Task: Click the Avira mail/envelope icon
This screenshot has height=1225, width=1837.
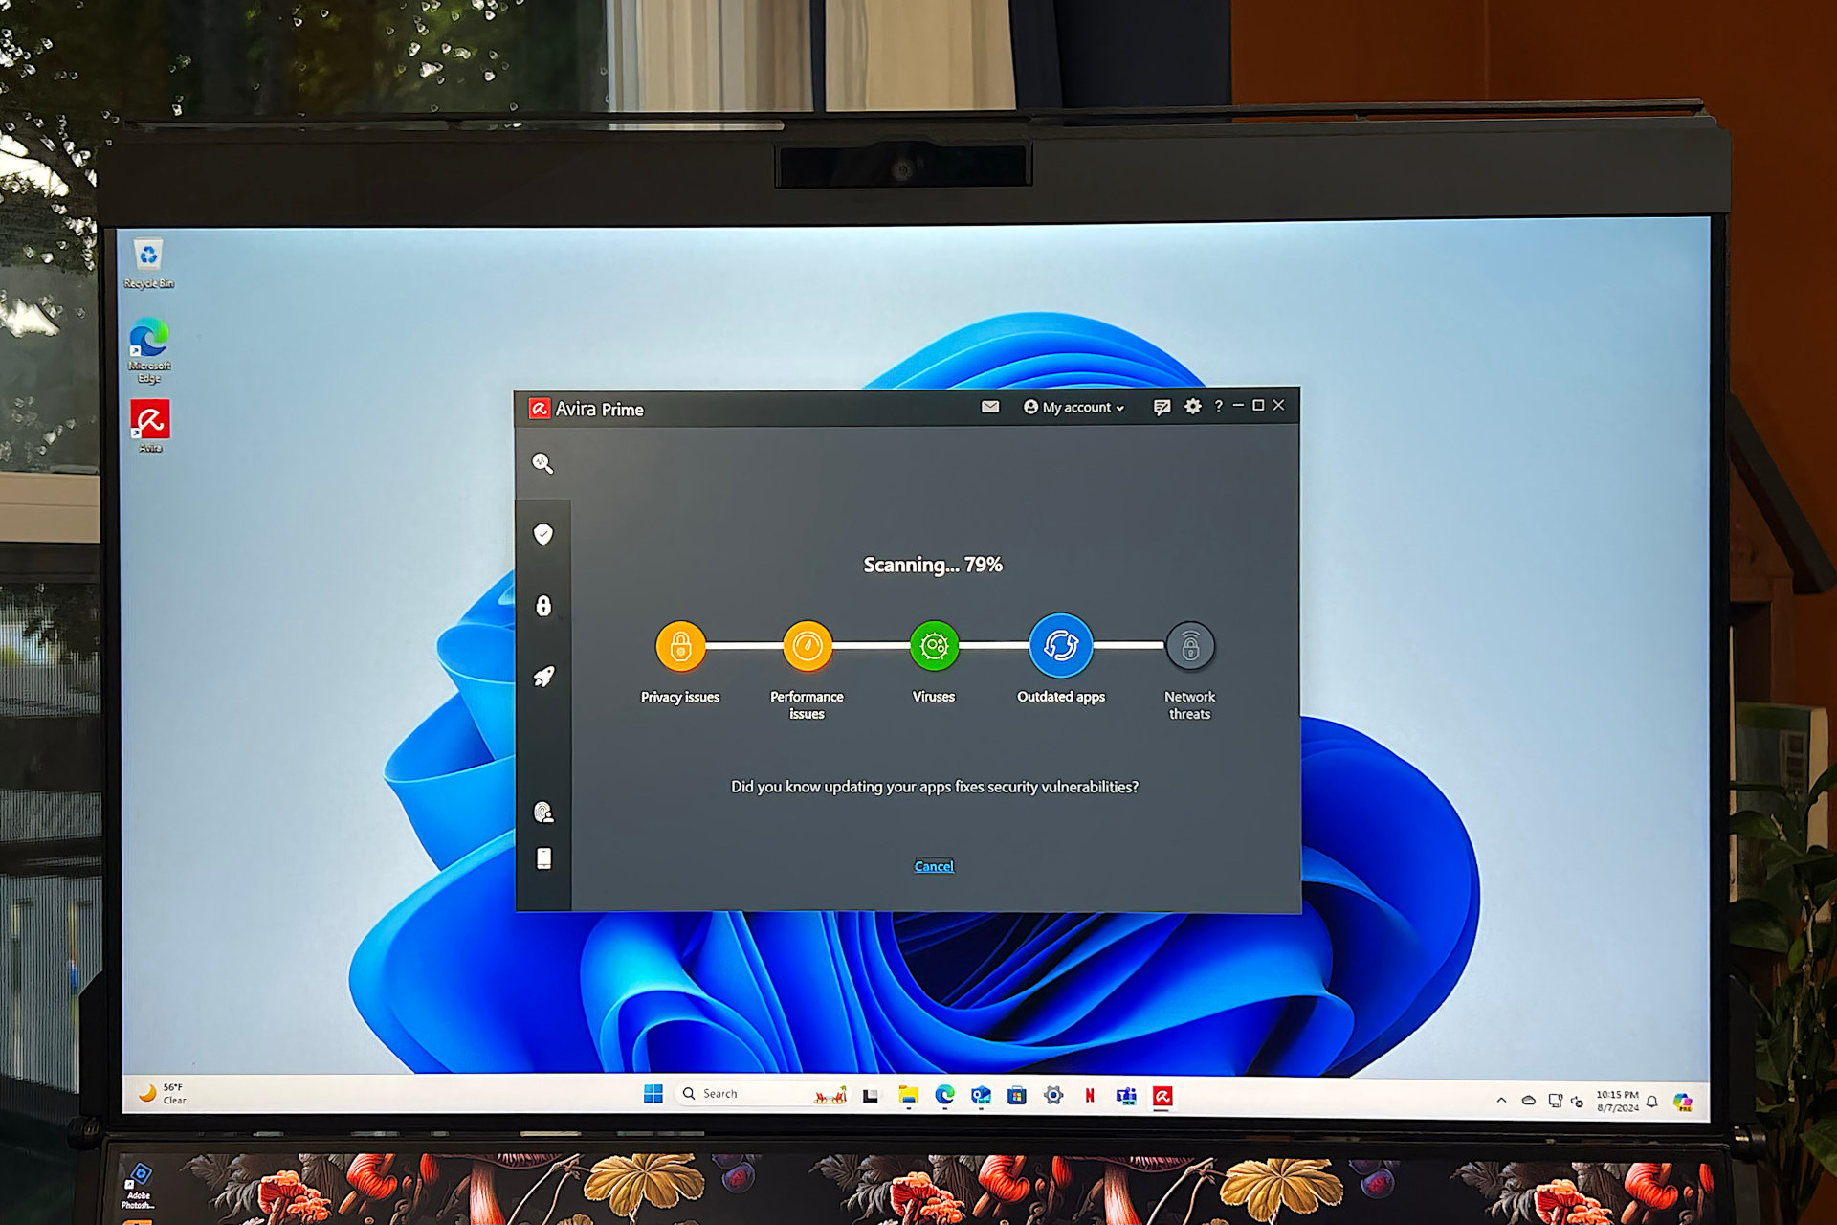Action: pyautogui.click(x=988, y=408)
